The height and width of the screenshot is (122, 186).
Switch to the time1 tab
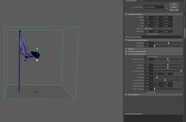click(141, 1)
